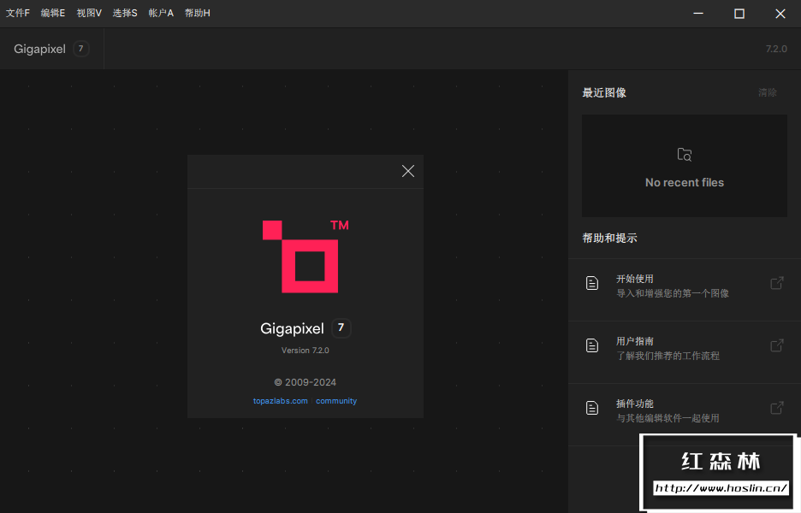Click the 最近图像 heading

(x=604, y=92)
